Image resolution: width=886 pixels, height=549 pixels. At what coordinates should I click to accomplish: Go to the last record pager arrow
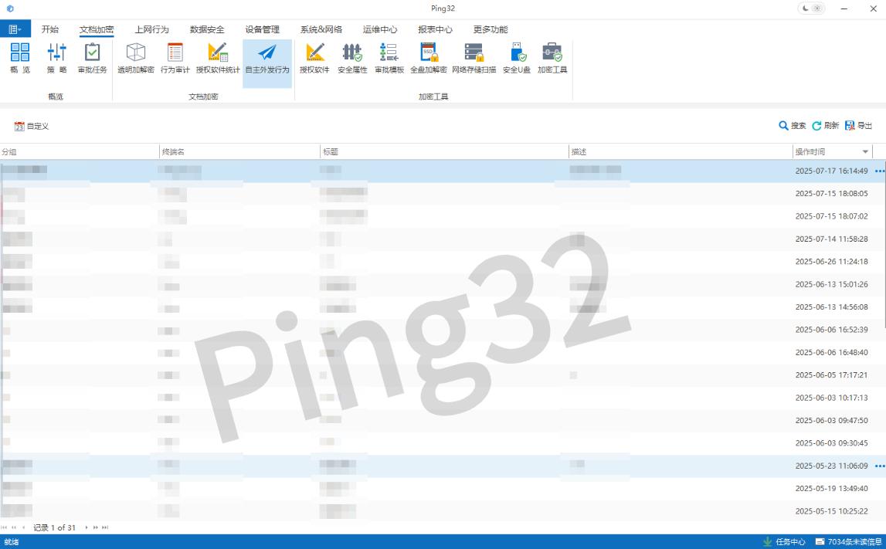click(105, 527)
